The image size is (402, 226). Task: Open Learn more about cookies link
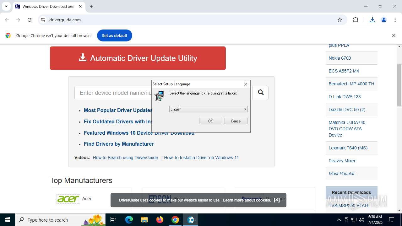[x=247, y=200]
